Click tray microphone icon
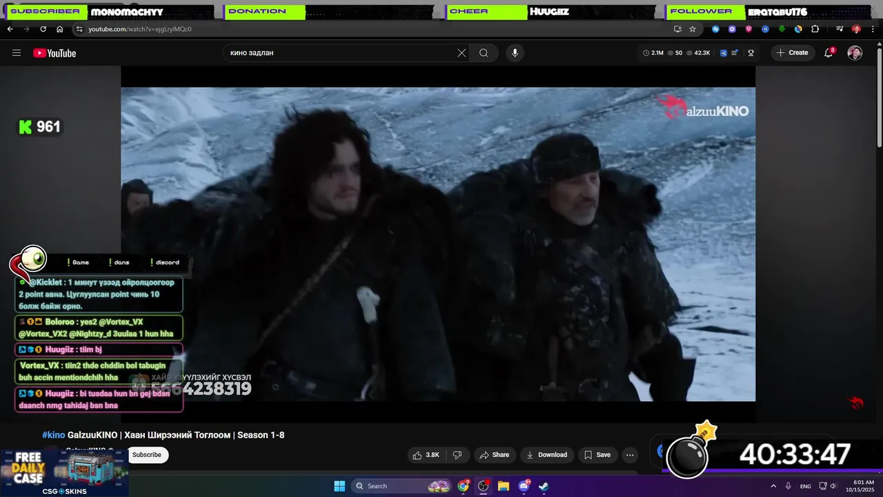This screenshot has width=883, height=497. 788,486
